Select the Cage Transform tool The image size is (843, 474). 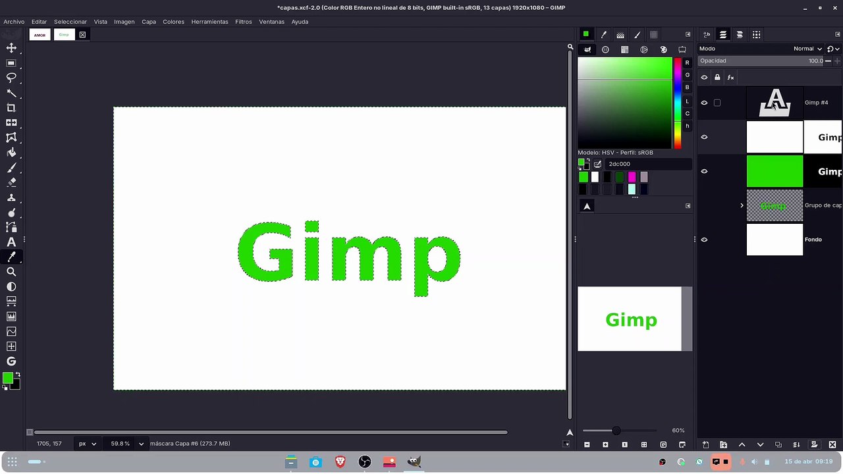[11, 138]
